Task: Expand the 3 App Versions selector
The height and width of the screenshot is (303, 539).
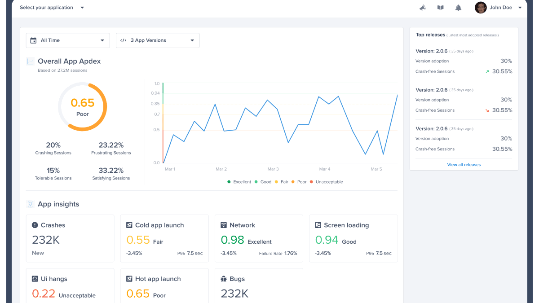Action: click(x=158, y=40)
